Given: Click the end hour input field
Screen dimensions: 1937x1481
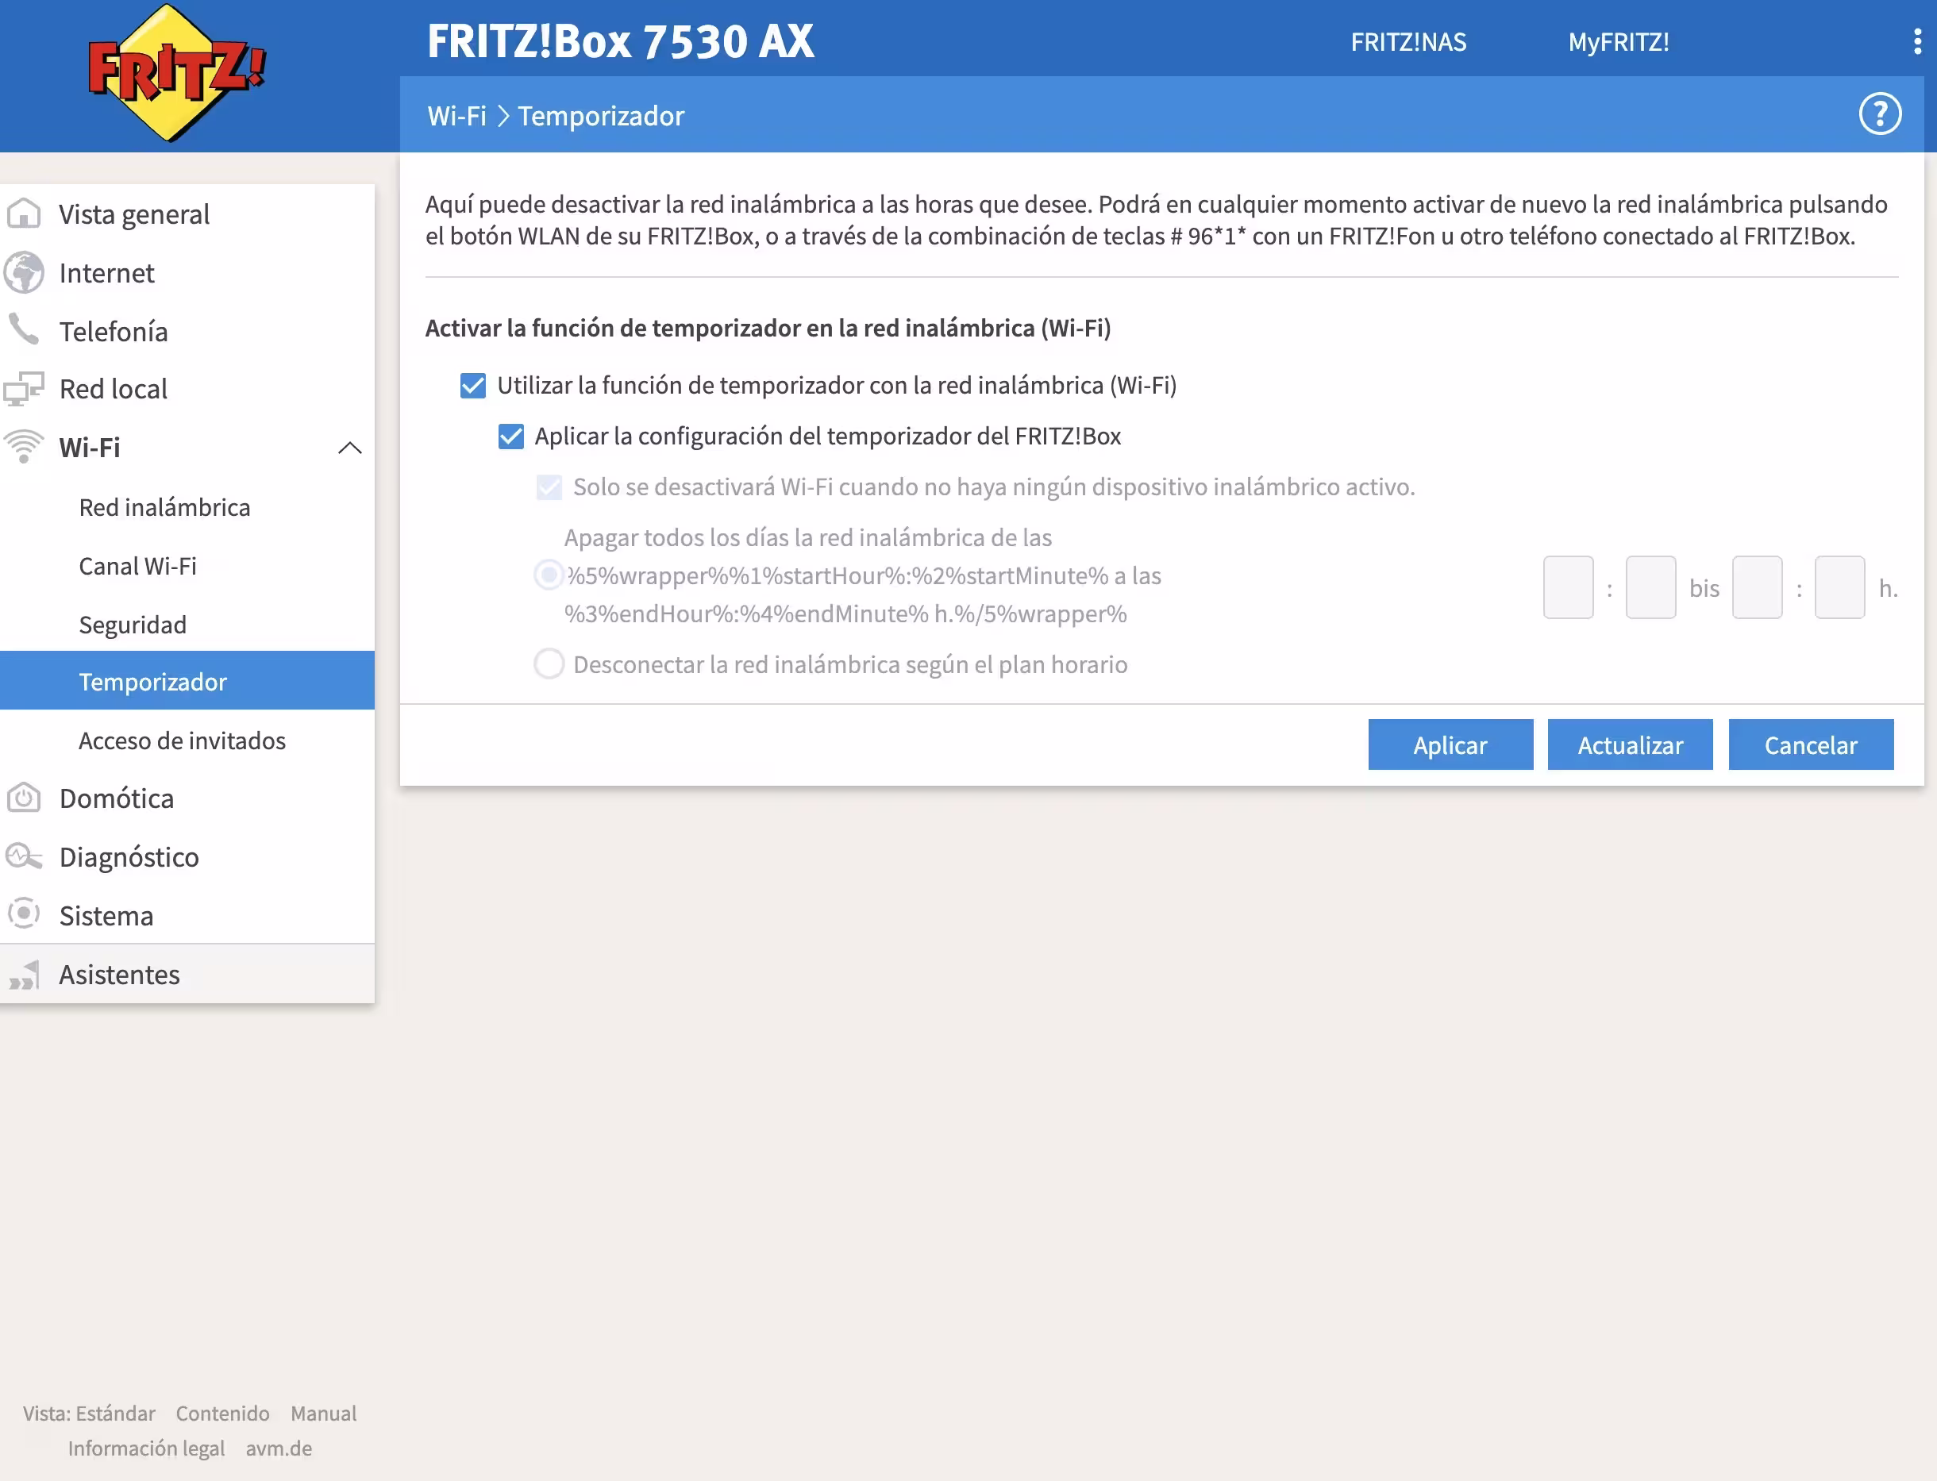Looking at the screenshot, I should click(1757, 587).
